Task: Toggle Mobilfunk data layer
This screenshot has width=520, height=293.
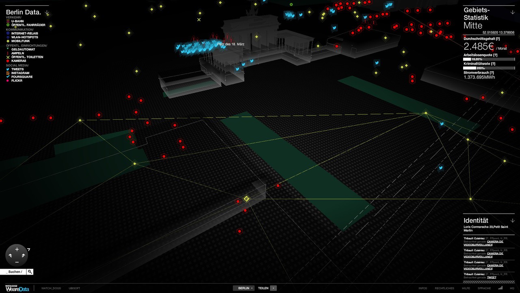Action: (18, 41)
